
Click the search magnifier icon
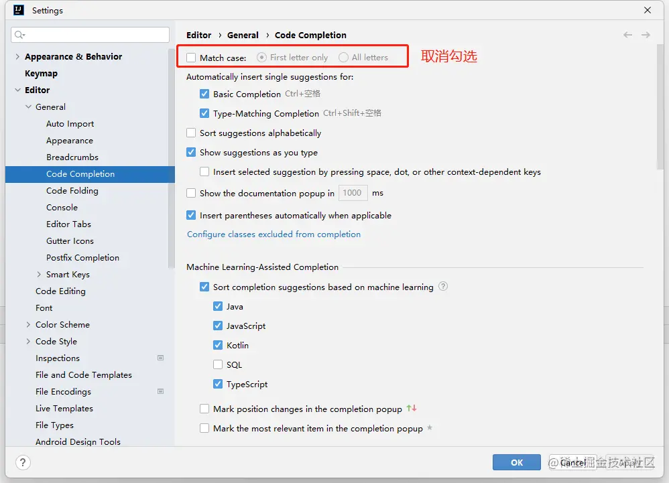click(x=19, y=35)
